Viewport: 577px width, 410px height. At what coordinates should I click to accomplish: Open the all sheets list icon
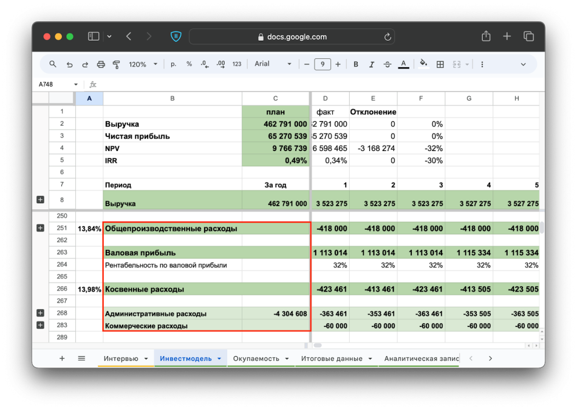pos(81,358)
